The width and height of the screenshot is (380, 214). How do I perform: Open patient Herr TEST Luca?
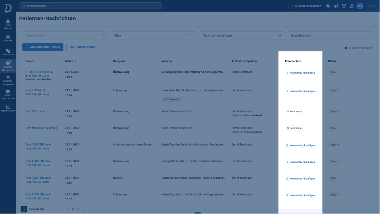pyautogui.click(x=35, y=111)
